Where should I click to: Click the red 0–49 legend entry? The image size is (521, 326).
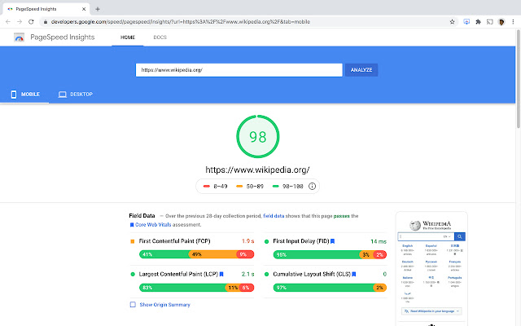215,187
